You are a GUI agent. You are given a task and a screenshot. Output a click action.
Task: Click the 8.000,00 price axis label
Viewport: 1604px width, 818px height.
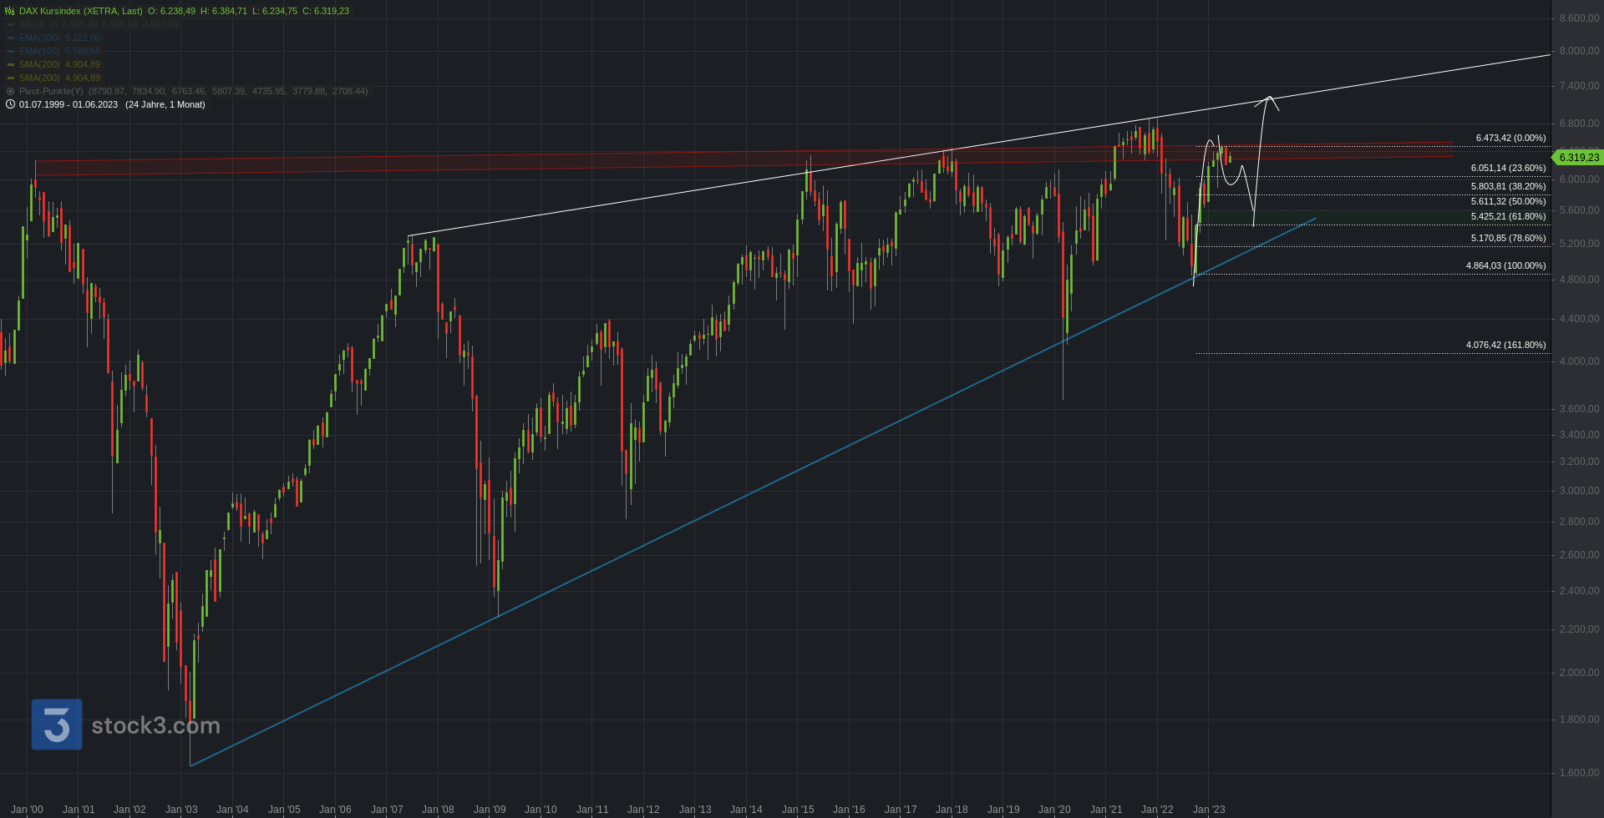tap(1579, 51)
